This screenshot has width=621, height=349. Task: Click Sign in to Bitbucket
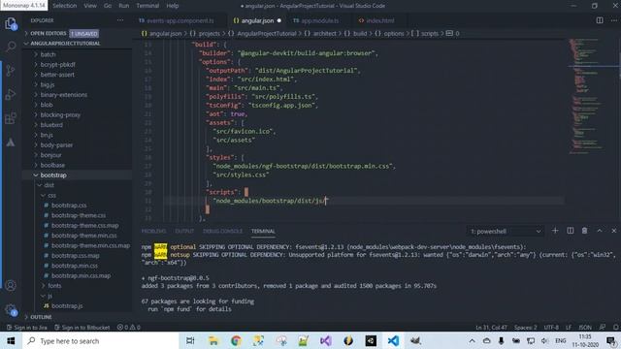[x=82, y=328]
